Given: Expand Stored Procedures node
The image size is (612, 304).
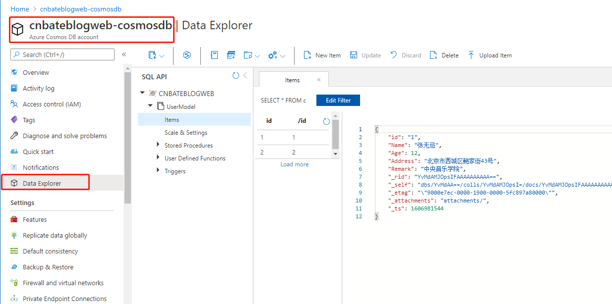Looking at the screenshot, I should point(158,145).
